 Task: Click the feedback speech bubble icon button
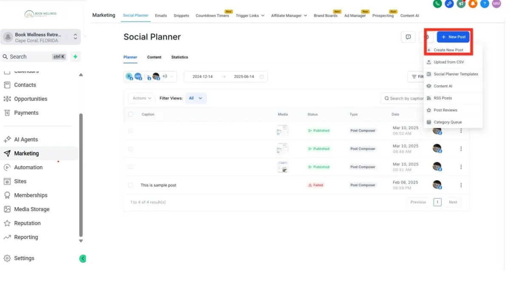click(408, 37)
